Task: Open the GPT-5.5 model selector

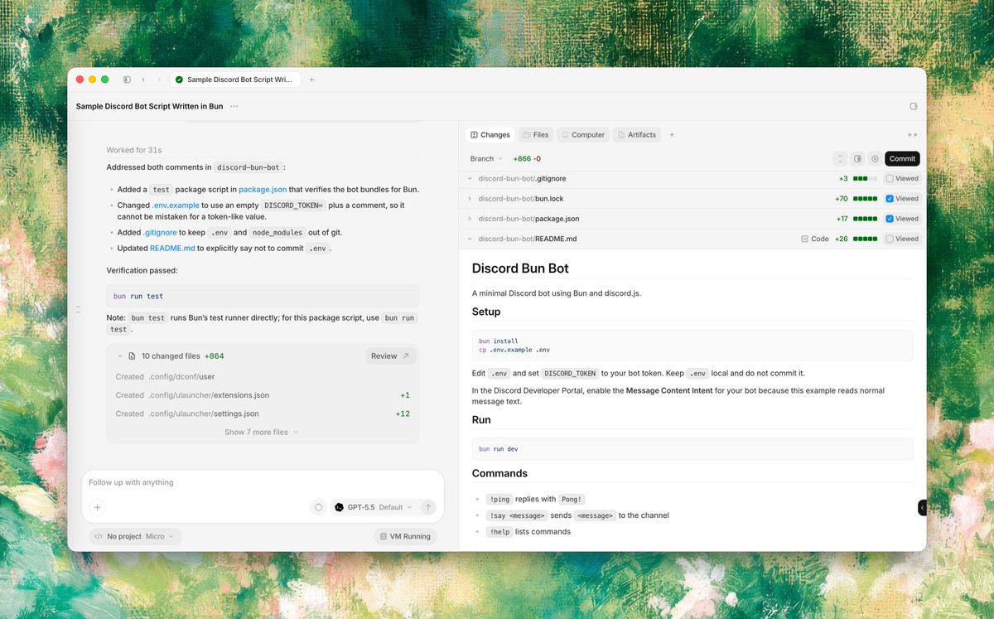Action: coord(373,507)
